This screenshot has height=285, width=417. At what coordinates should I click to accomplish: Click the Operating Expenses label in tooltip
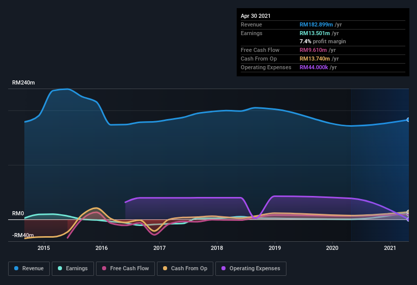(266, 67)
